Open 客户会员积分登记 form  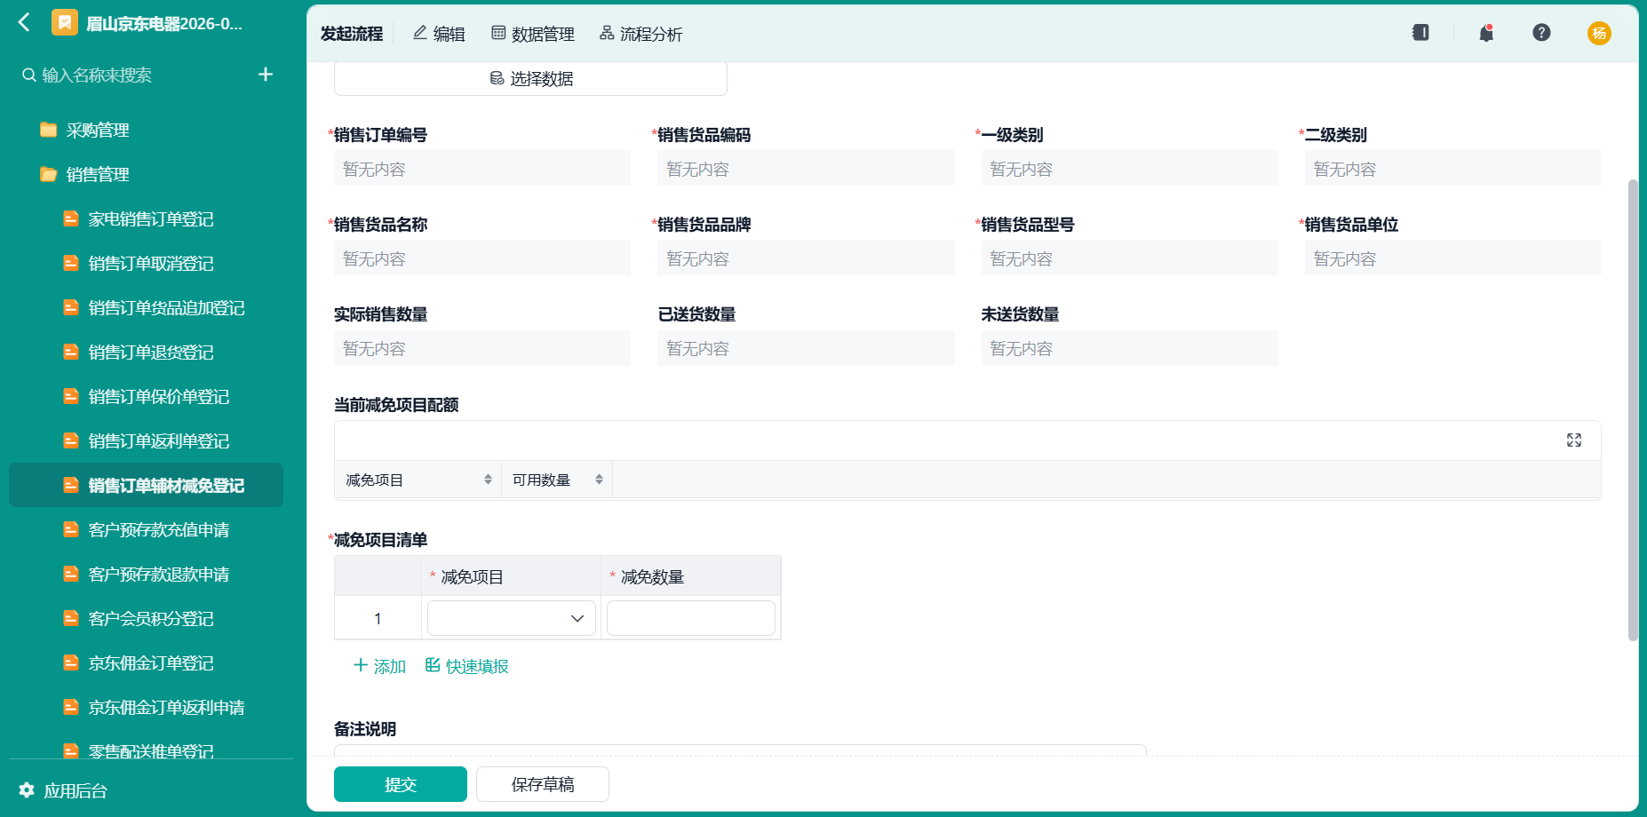[x=151, y=619]
